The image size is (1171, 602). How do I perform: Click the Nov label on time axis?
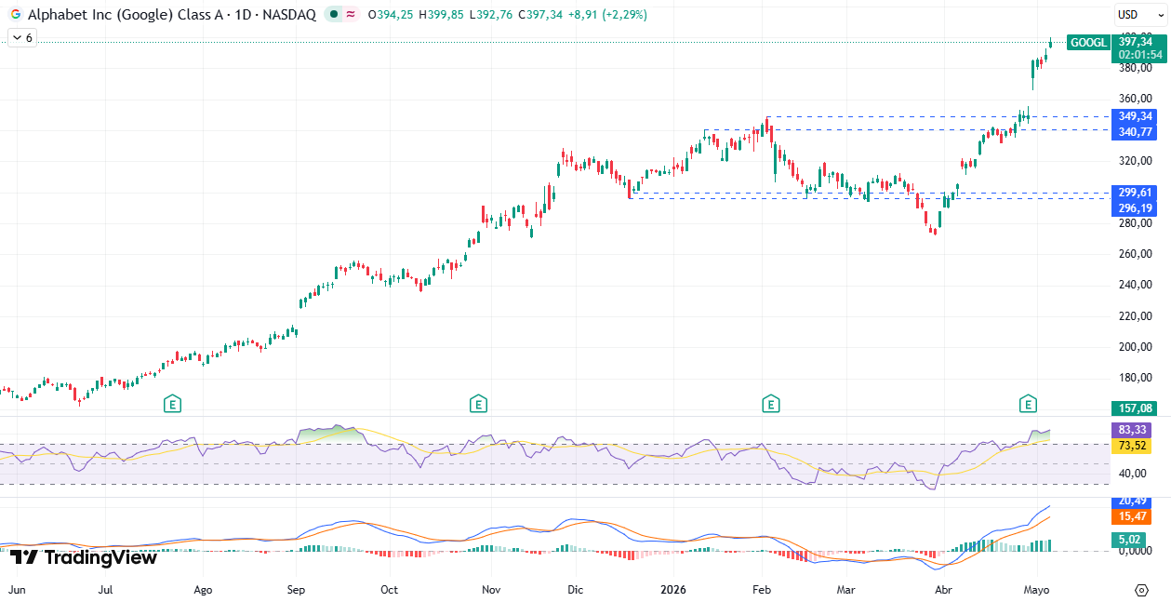pos(491,590)
